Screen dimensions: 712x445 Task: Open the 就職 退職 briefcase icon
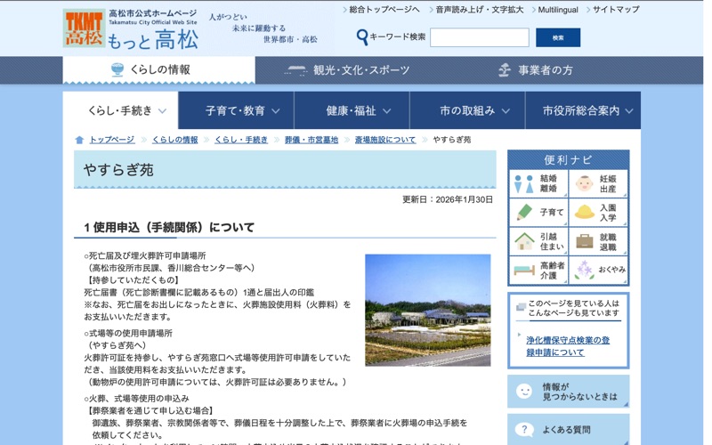(x=585, y=241)
